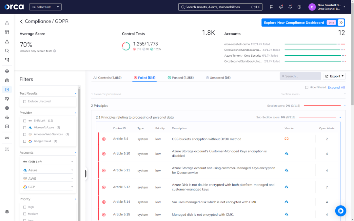Image resolution: width=354 pixels, height=221 pixels.
Task: Click the flag icon in the top bar
Action: pos(272,7)
